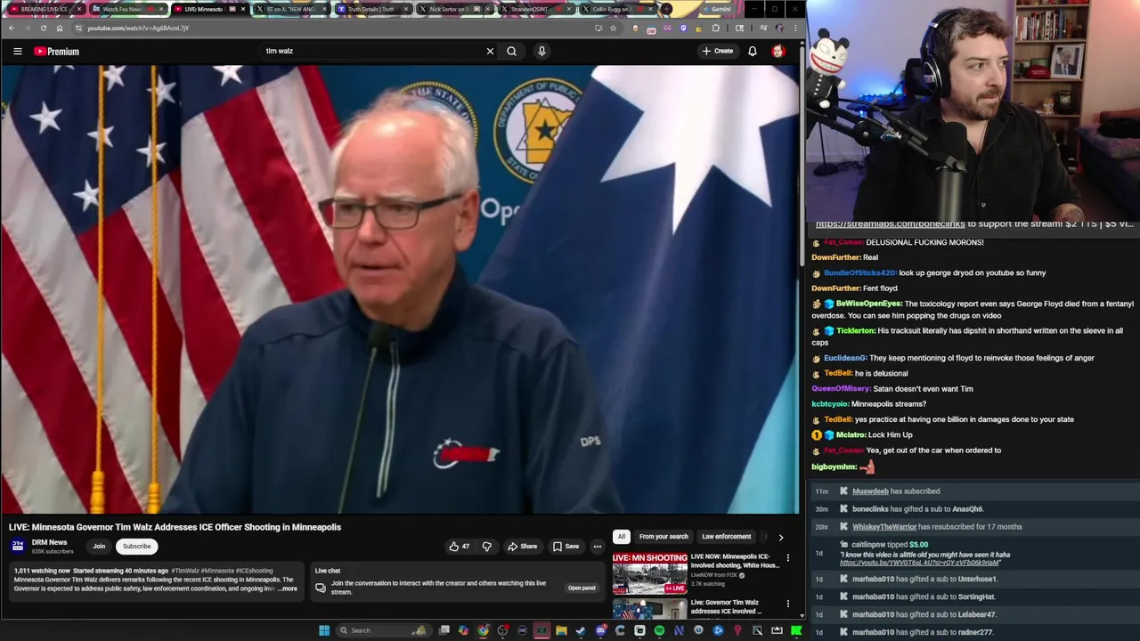Save the video to a playlist
Screen dimensions: 1140x641
[x=566, y=547]
